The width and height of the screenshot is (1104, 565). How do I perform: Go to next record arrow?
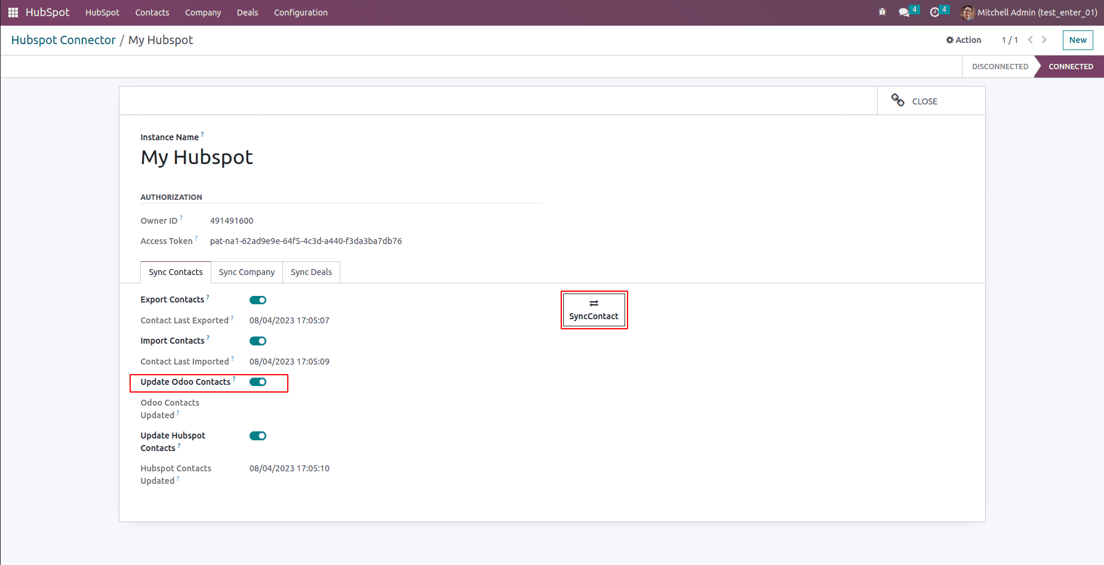(x=1044, y=40)
